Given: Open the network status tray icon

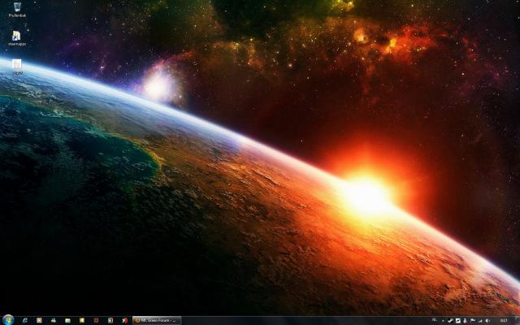Looking at the screenshot, I should [x=480, y=320].
